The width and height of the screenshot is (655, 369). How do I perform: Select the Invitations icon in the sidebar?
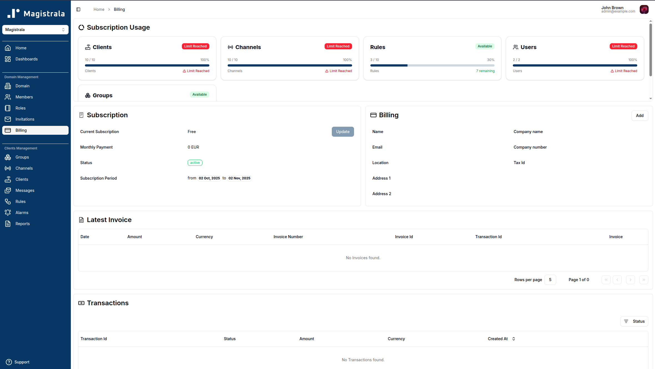click(8, 119)
